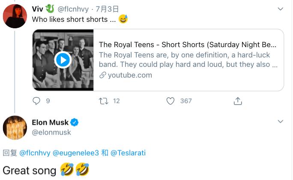Click the reply comment icon
The height and width of the screenshot is (180, 293).
point(36,101)
